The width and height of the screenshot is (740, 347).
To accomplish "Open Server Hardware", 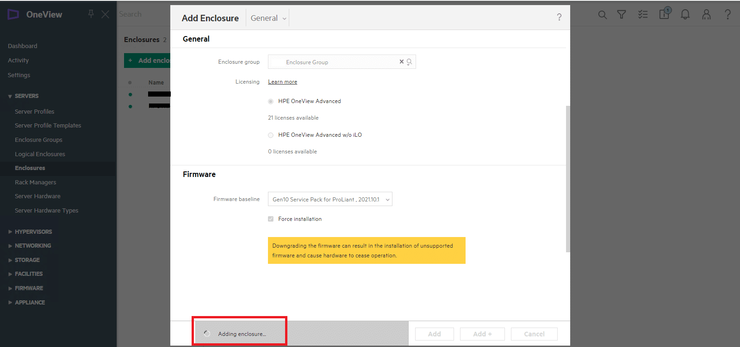I will 37,196.
